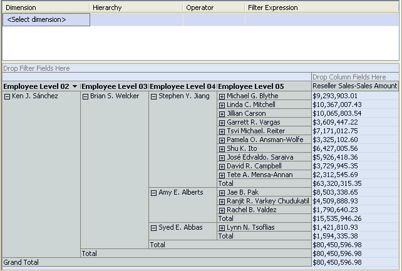Click plus icon beside David R. Campbell
Viewport: 402px width, 271px height.
[x=222, y=166]
